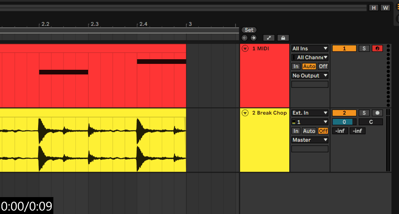Set MIDI track monitor to In
Screen dimensions: 399x214
296,66
